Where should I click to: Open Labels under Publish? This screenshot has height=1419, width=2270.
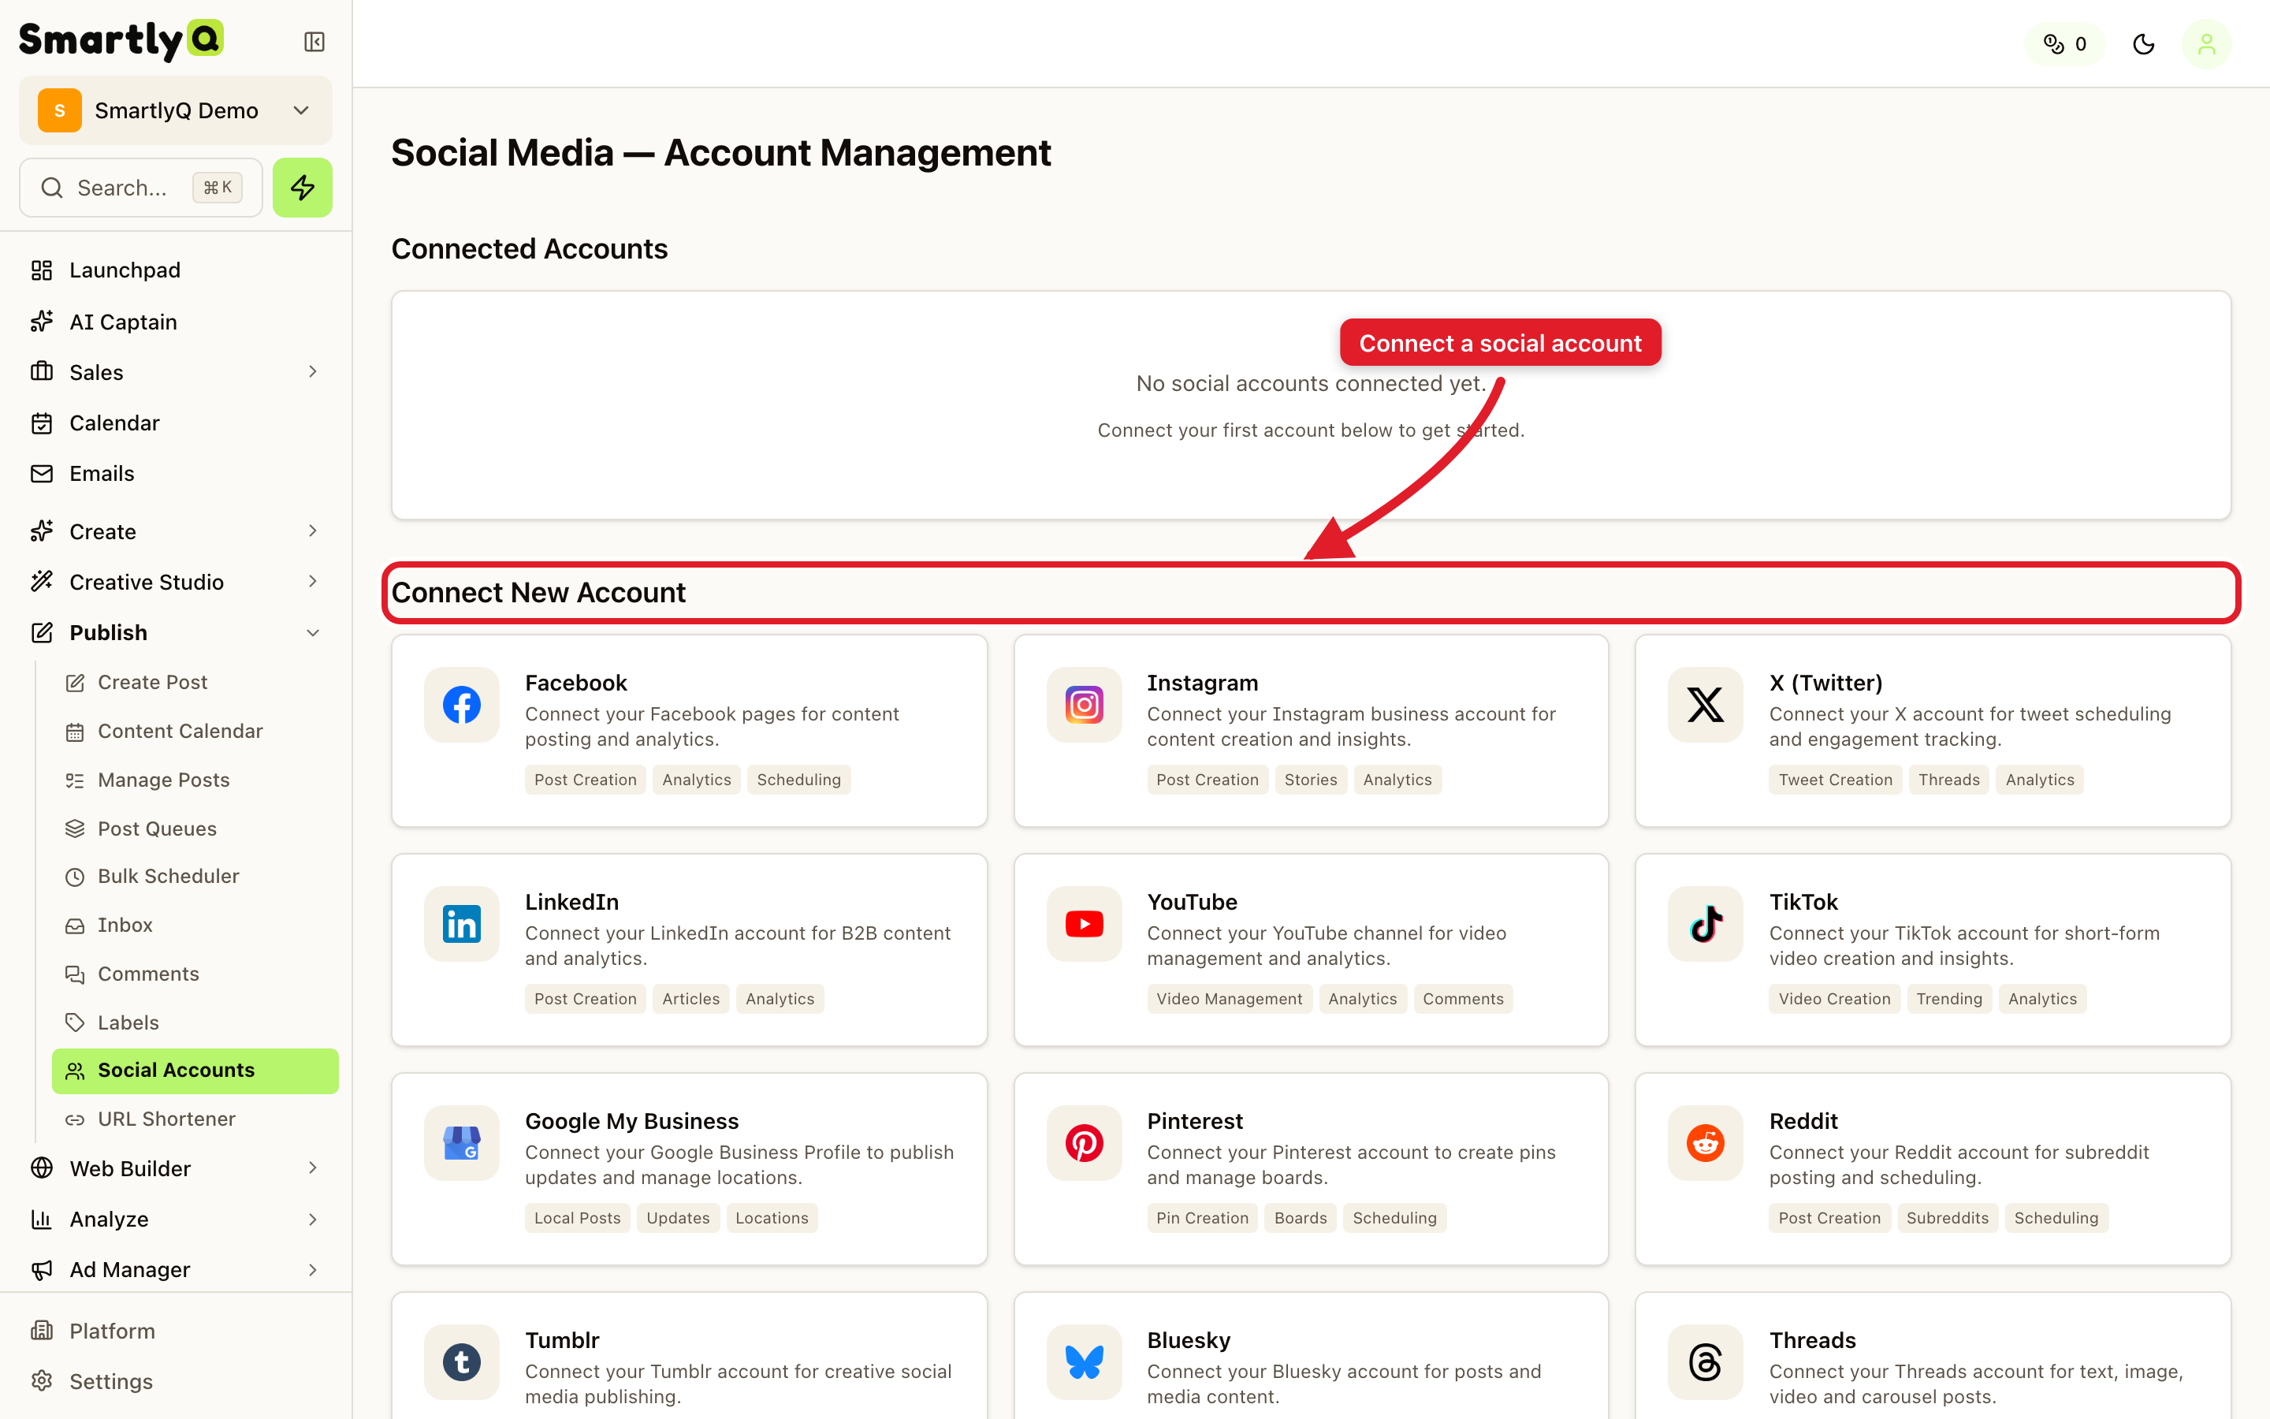pos(128,1023)
